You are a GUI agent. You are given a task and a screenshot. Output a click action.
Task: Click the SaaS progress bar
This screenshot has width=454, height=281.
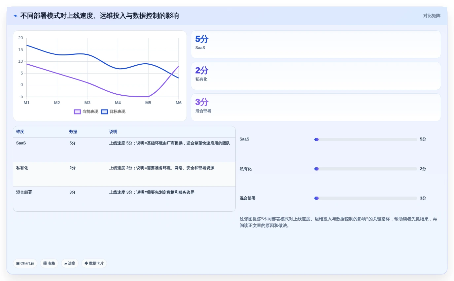(366, 140)
